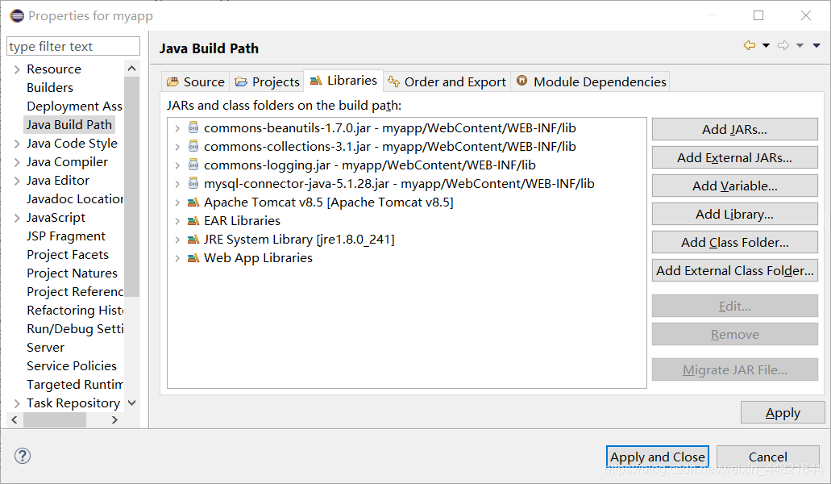Click the Add Class Folder... button
The image size is (831, 484).
(x=734, y=242)
